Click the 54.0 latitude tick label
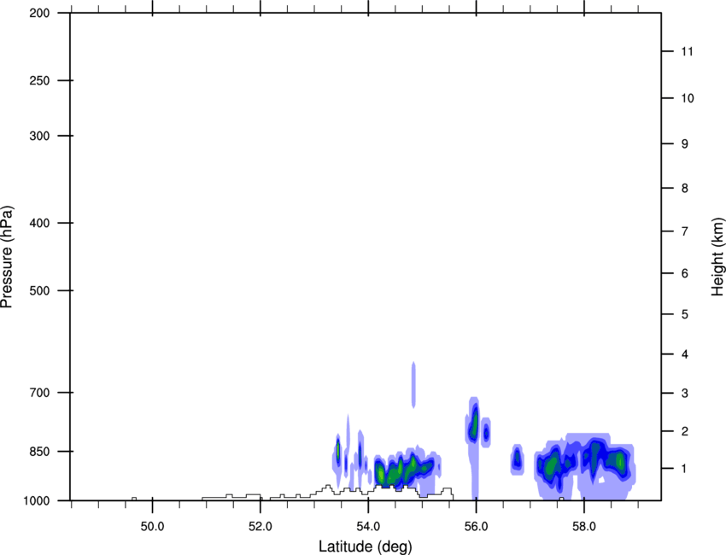726x555 pixels. point(368,527)
